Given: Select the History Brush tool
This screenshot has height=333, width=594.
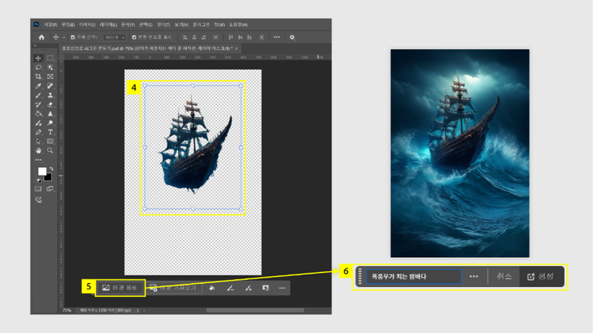Looking at the screenshot, I should click(x=38, y=104).
